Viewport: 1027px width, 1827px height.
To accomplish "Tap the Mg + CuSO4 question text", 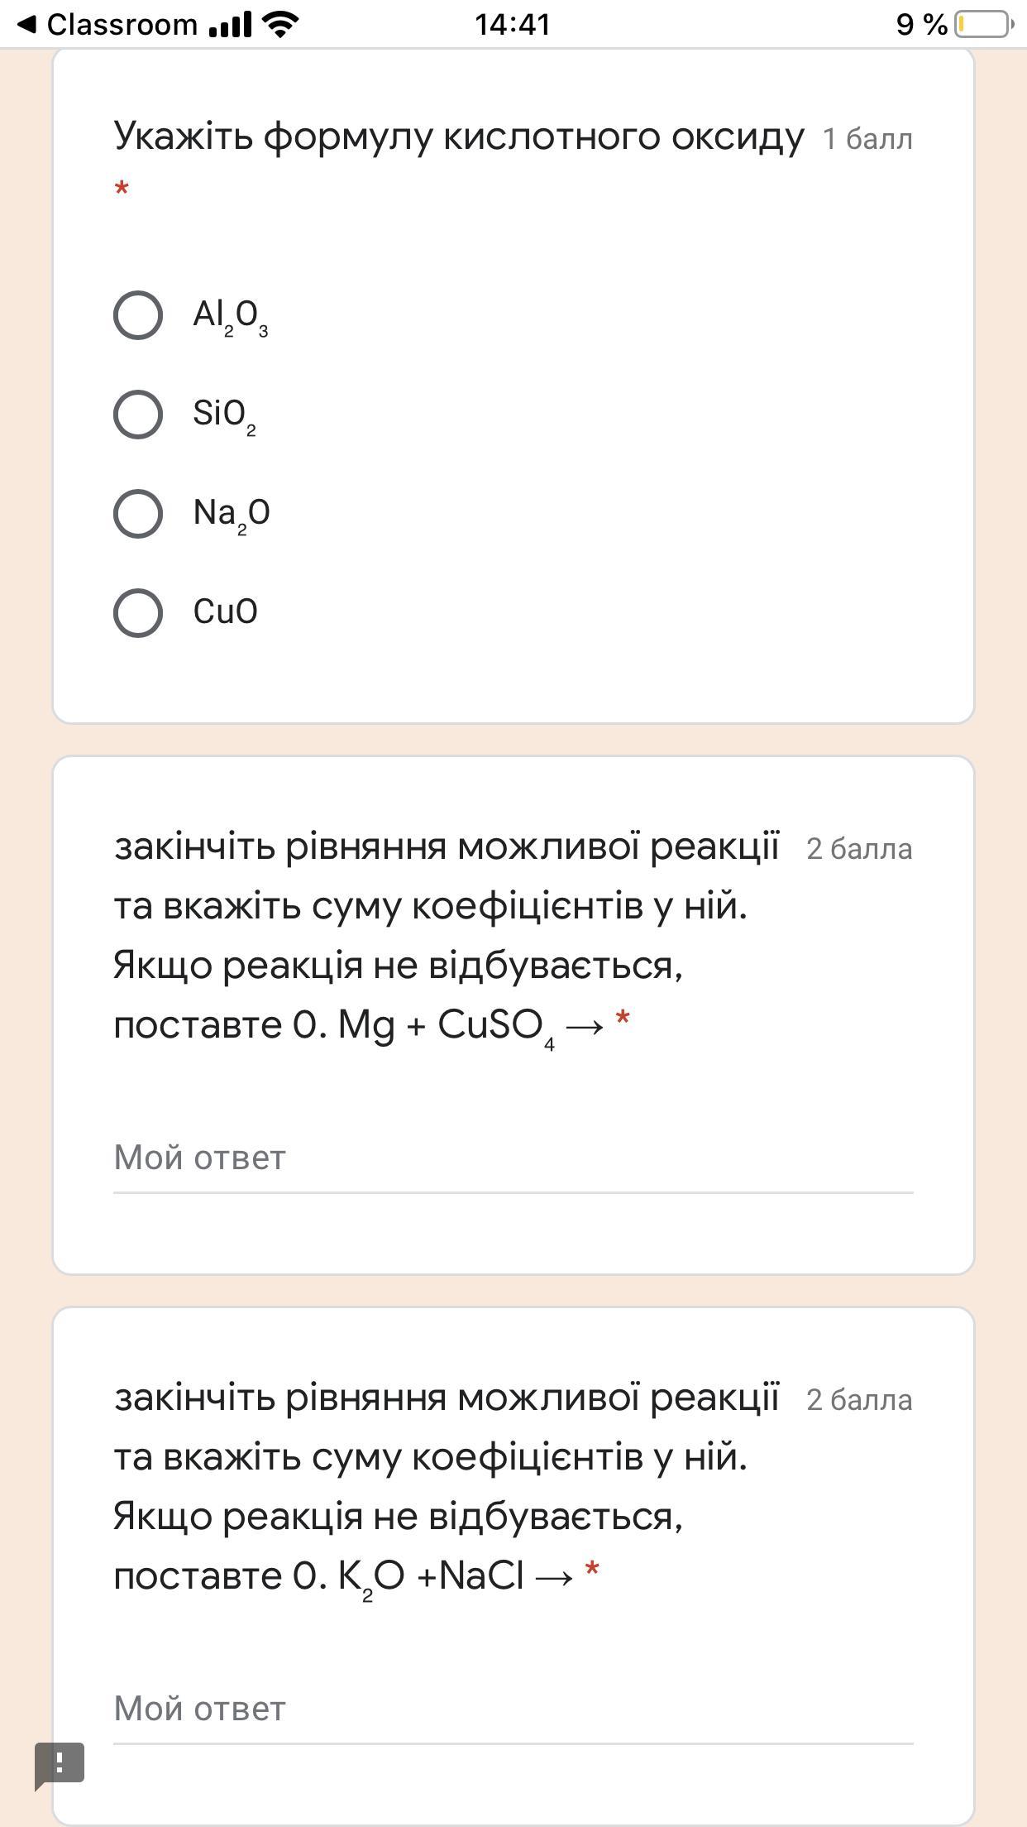I will coord(447,935).
